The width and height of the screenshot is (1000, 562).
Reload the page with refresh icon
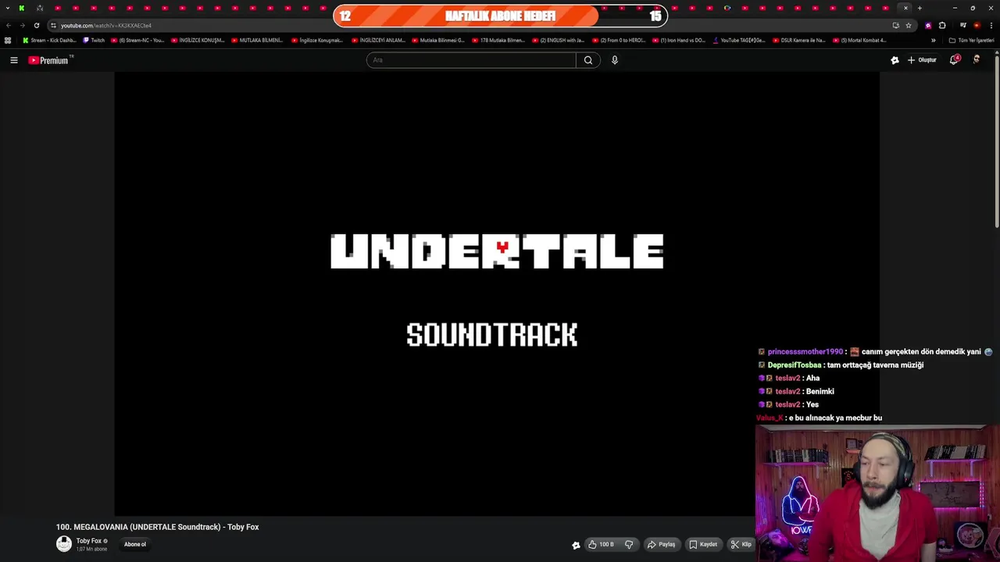(36, 25)
